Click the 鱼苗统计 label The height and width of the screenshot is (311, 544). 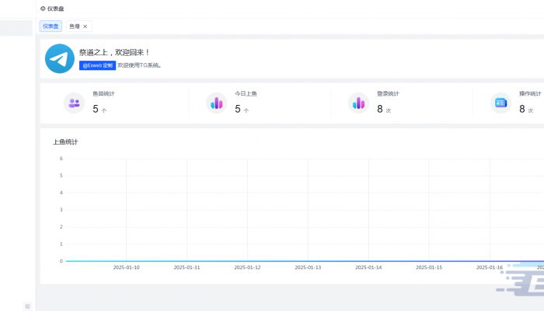point(103,94)
